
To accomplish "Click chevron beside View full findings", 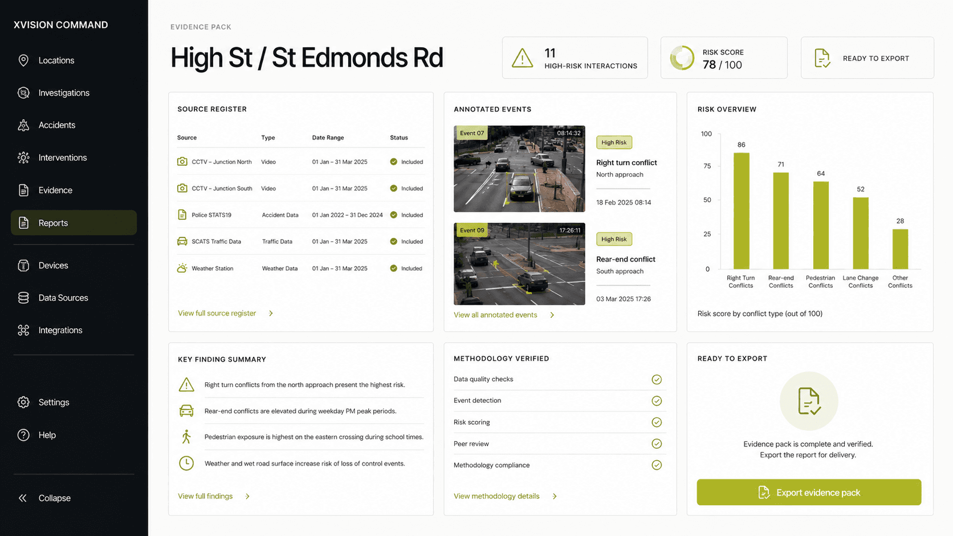I will point(247,497).
